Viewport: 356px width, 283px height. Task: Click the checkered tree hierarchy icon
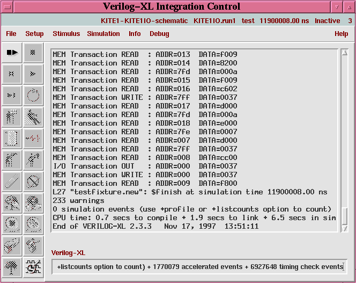pyautogui.click(x=12, y=267)
